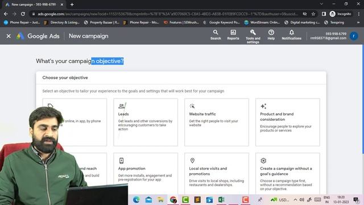This screenshot has width=364, height=205.
Task: Go forward in the browser
Action: [14, 14]
